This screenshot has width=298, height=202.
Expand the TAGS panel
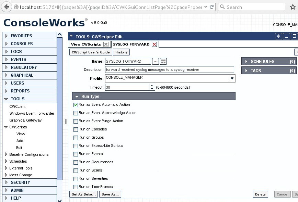point(269,71)
